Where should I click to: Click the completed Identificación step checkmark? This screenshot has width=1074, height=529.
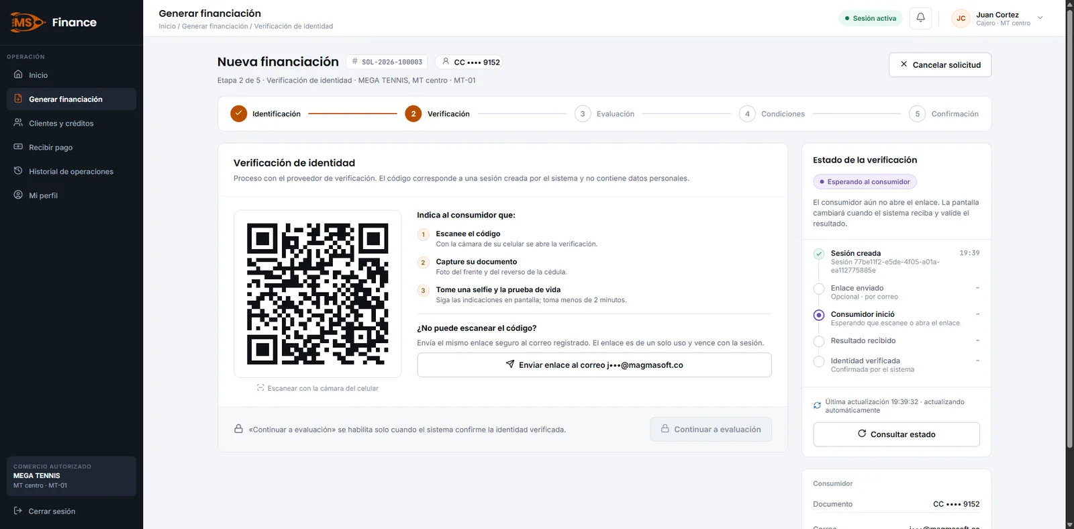tap(238, 113)
